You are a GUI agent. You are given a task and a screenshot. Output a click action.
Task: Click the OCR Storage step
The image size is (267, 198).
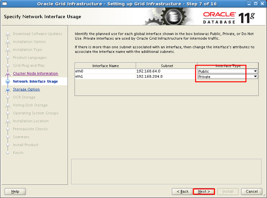(24, 97)
